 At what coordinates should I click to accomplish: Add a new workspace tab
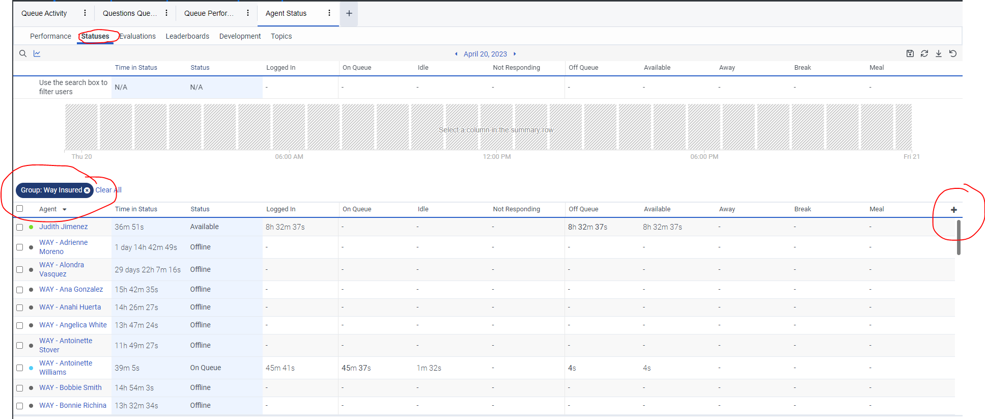(x=349, y=13)
